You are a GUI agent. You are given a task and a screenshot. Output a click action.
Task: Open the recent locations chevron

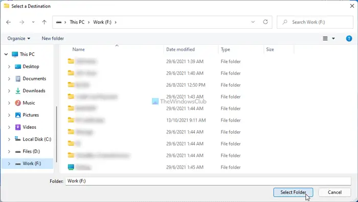tap(33, 22)
